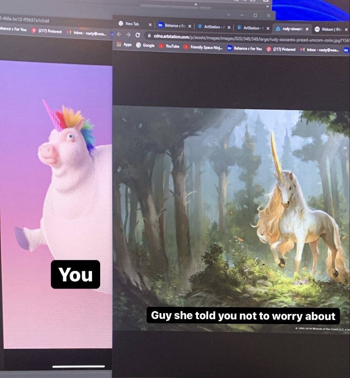Open the tab search chevron dropdown
This screenshot has width=350, height=378.
pos(229,15)
